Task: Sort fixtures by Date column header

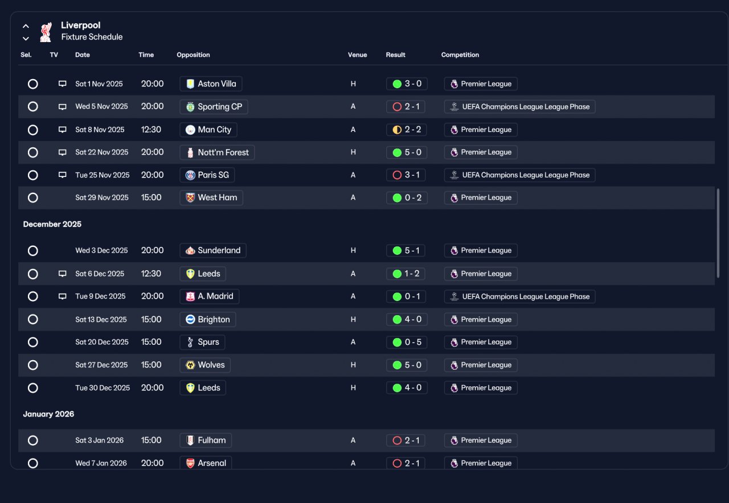Action: (83, 55)
